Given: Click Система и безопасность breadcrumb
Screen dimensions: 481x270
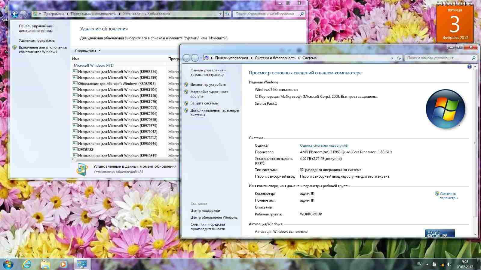Looking at the screenshot, I should point(275,58).
